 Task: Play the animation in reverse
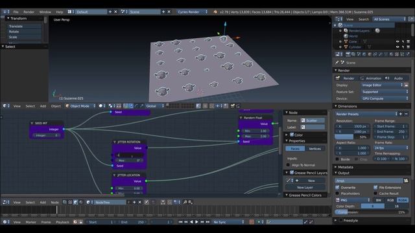(191, 222)
